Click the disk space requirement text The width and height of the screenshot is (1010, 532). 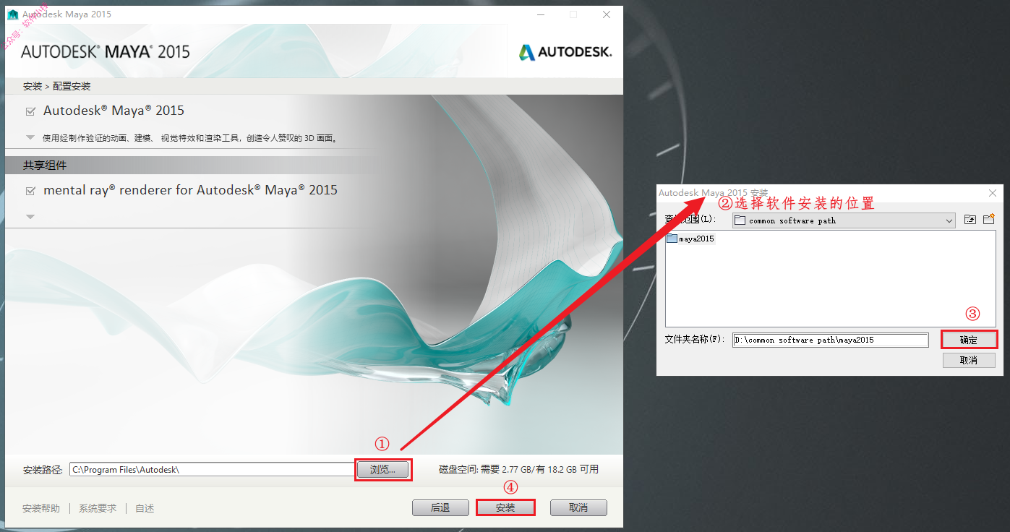pyautogui.click(x=518, y=470)
